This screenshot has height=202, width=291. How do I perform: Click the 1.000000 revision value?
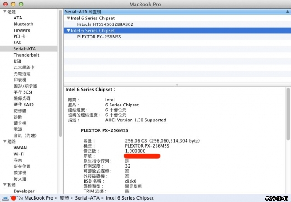(x=135, y=151)
